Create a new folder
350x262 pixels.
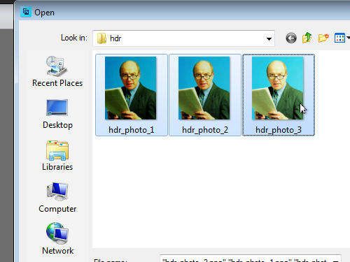pyautogui.click(x=323, y=38)
